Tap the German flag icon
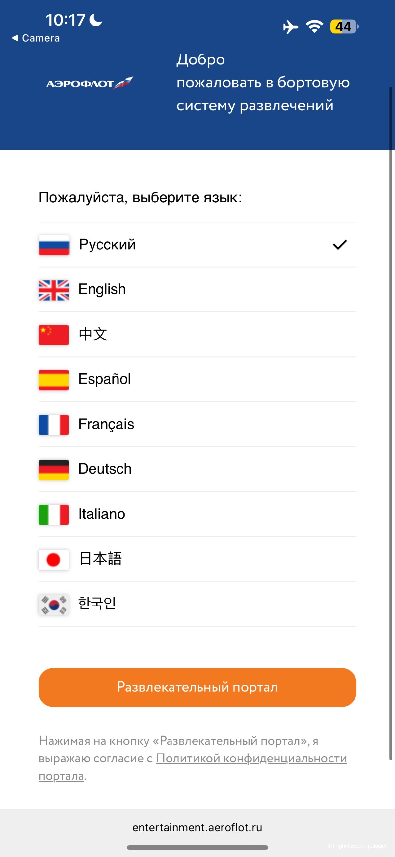395x857 pixels. [x=54, y=470]
